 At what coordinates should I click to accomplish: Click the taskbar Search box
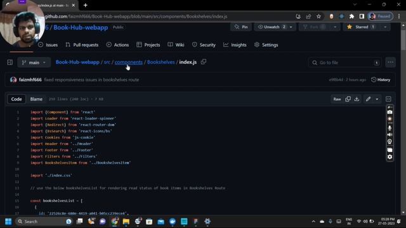tap(44, 222)
